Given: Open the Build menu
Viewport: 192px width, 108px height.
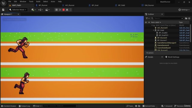Looking at the screenshot, I should (x=38, y=1).
